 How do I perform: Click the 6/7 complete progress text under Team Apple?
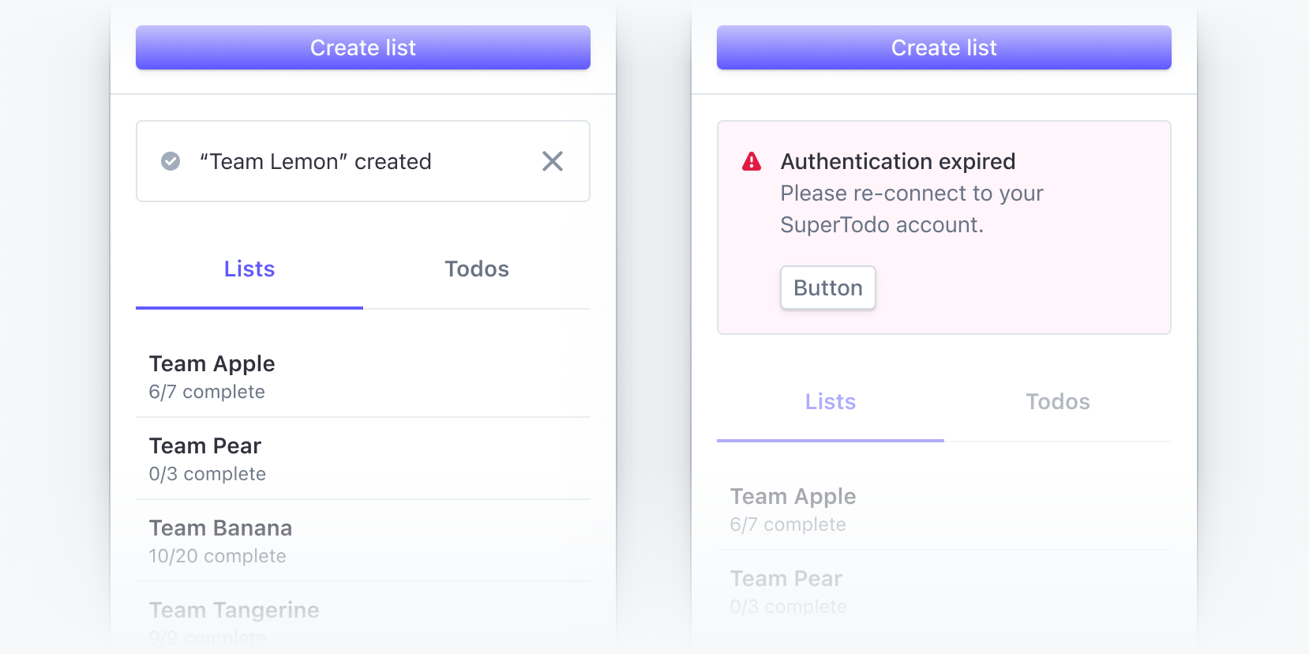[207, 392]
